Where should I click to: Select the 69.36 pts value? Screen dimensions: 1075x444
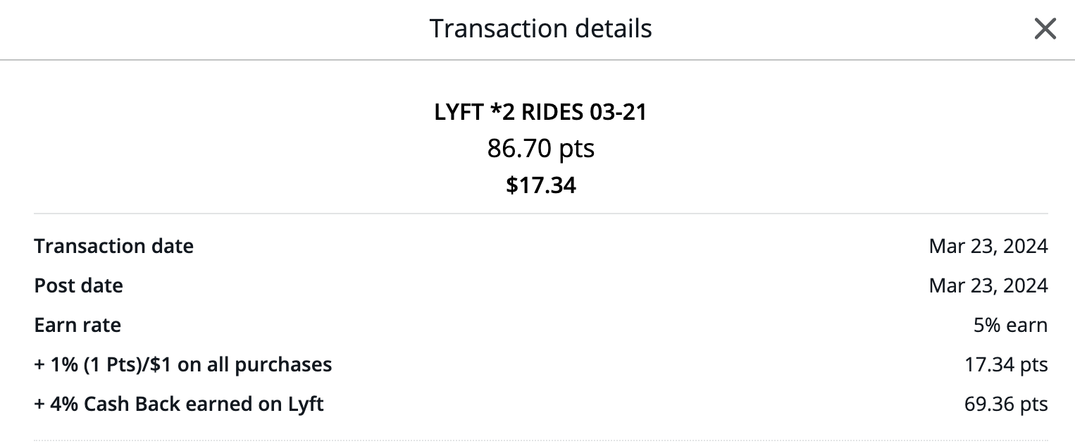(x=1005, y=404)
